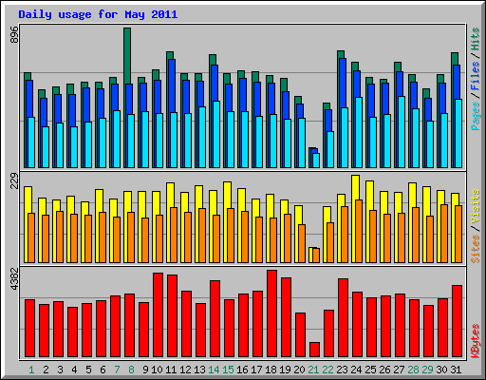
Task: Click the 'KBytes' legend label
Action: click(475, 341)
